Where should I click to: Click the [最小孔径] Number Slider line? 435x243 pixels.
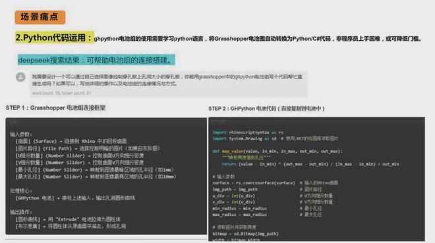tap(95, 170)
